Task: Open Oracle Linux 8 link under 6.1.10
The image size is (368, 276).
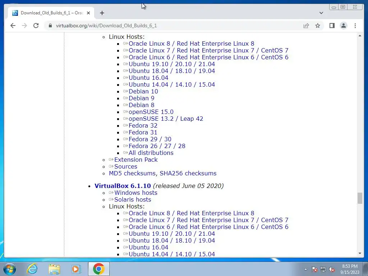Action: point(191,213)
